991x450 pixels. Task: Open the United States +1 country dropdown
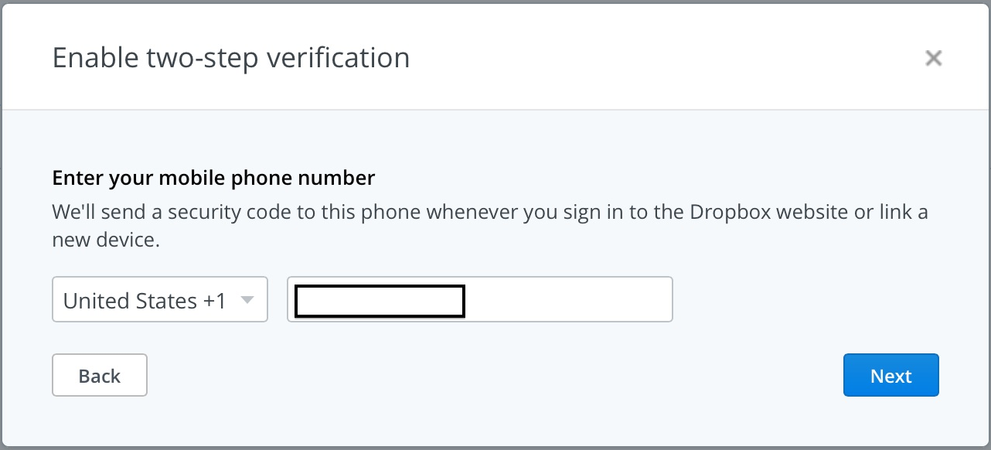(159, 300)
